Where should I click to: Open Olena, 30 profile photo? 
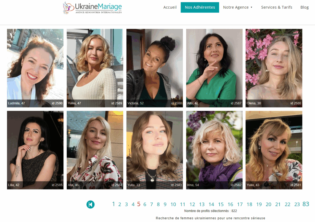(x=274, y=68)
